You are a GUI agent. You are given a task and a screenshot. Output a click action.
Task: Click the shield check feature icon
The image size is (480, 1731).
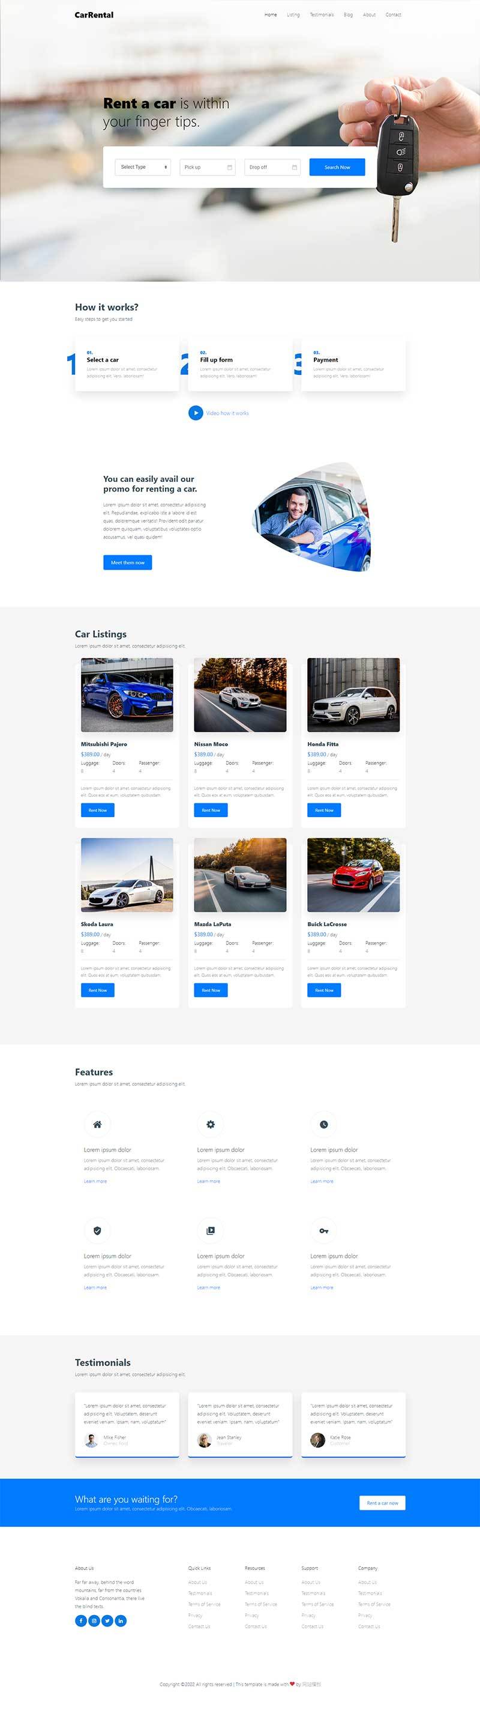[x=97, y=1231]
